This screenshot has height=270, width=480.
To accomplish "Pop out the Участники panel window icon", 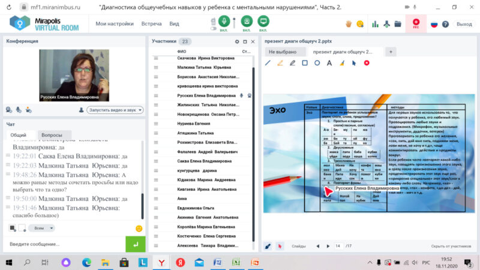I will [245, 41].
